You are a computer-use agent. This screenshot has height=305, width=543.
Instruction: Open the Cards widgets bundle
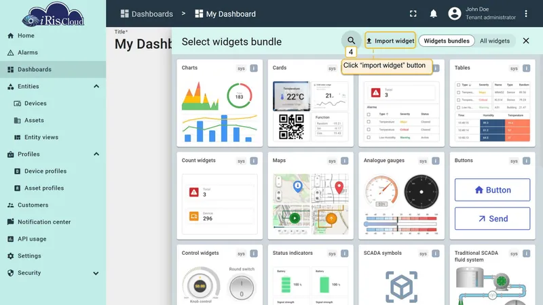[310, 103]
